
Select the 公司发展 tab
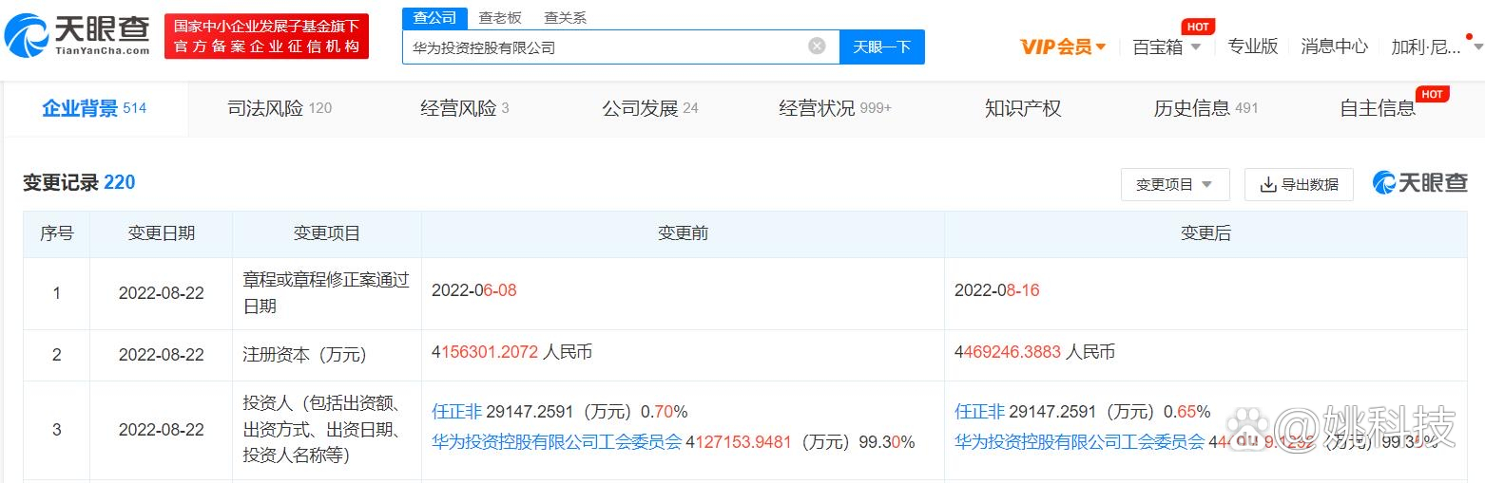(x=650, y=108)
